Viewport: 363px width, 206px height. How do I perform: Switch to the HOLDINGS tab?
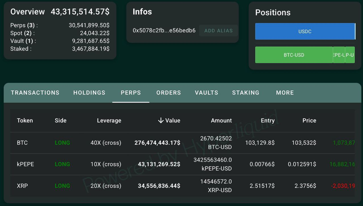pyautogui.click(x=89, y=93)
